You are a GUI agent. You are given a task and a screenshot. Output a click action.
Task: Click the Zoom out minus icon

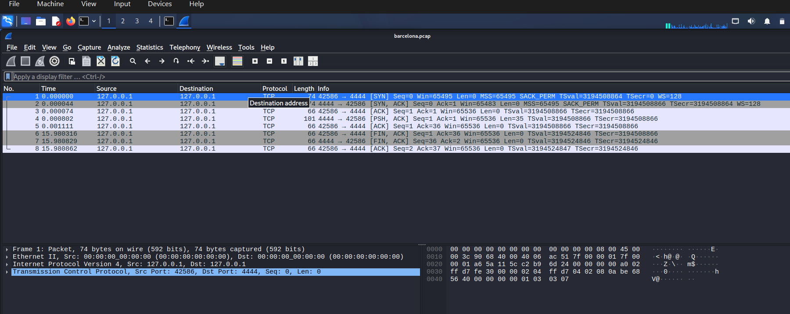[x=269, y=61]
